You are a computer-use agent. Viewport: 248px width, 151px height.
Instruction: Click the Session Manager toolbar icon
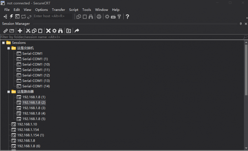5,17
